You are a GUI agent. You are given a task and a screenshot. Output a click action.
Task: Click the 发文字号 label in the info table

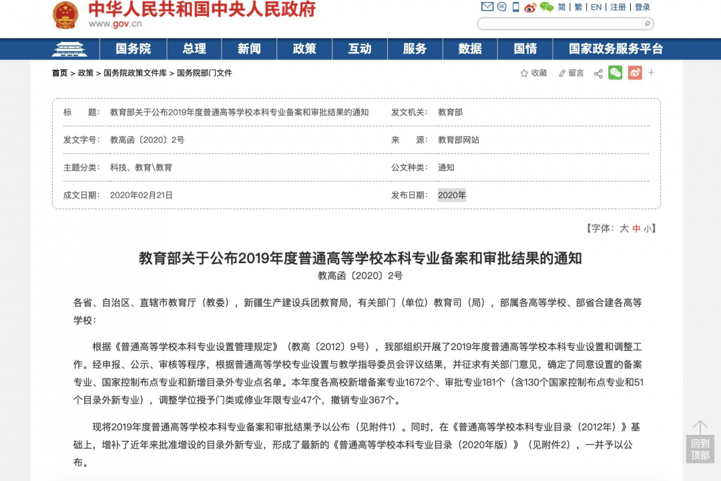(x=81, y=140)
